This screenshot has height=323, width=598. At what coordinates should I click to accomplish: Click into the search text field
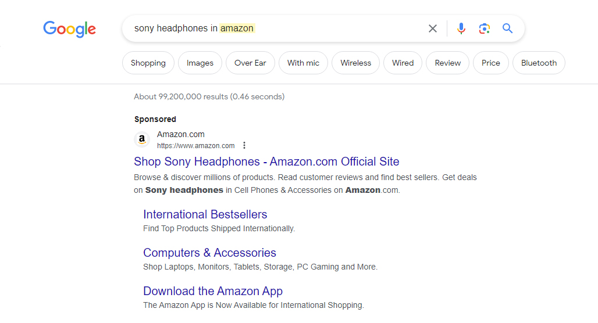pyautogui.click(x=279, y=28)
